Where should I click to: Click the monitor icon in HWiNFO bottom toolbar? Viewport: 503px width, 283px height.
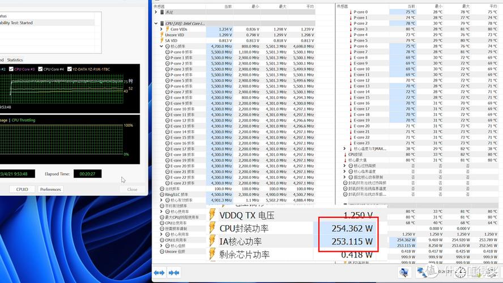pyautogui.click(x=403, y=272)
